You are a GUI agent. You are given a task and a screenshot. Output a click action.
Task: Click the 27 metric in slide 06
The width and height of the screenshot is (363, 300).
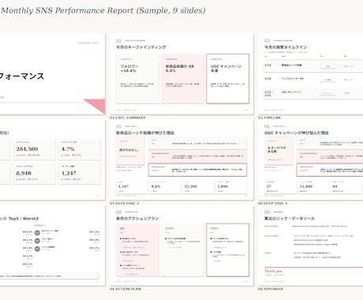pyautogui.click(x=269, y=186)
